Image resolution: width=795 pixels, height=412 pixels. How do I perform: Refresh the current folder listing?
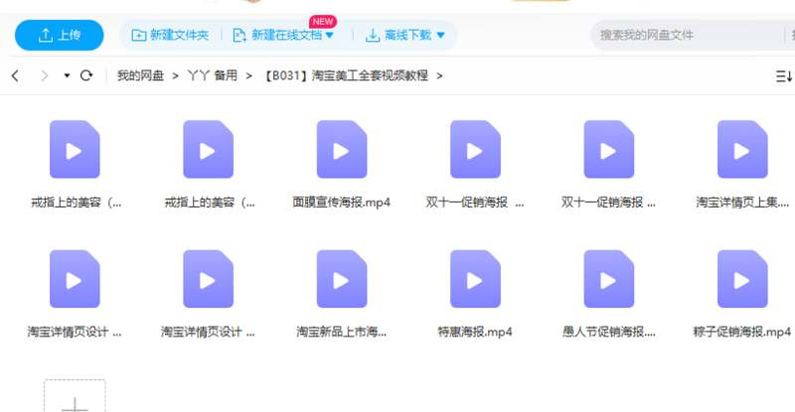tap(86, 75)
